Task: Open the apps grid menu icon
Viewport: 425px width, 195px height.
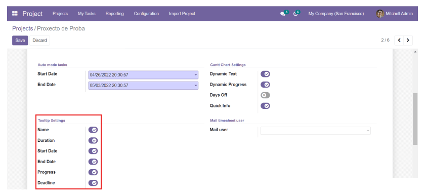Action: (x=15, y=14)
